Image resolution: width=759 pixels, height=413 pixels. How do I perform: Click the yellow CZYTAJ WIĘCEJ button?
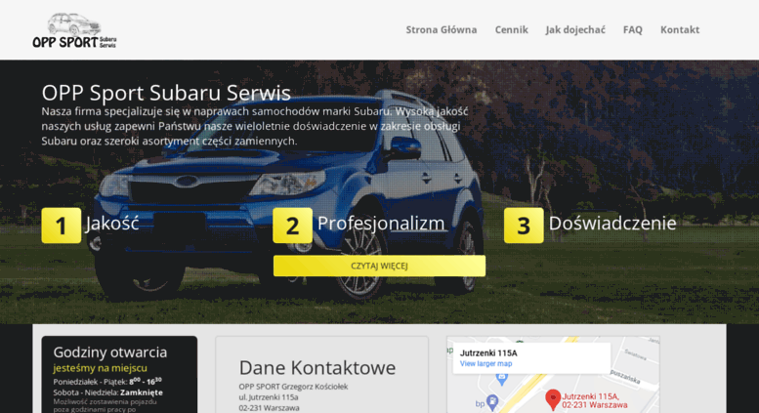[379, 266]
